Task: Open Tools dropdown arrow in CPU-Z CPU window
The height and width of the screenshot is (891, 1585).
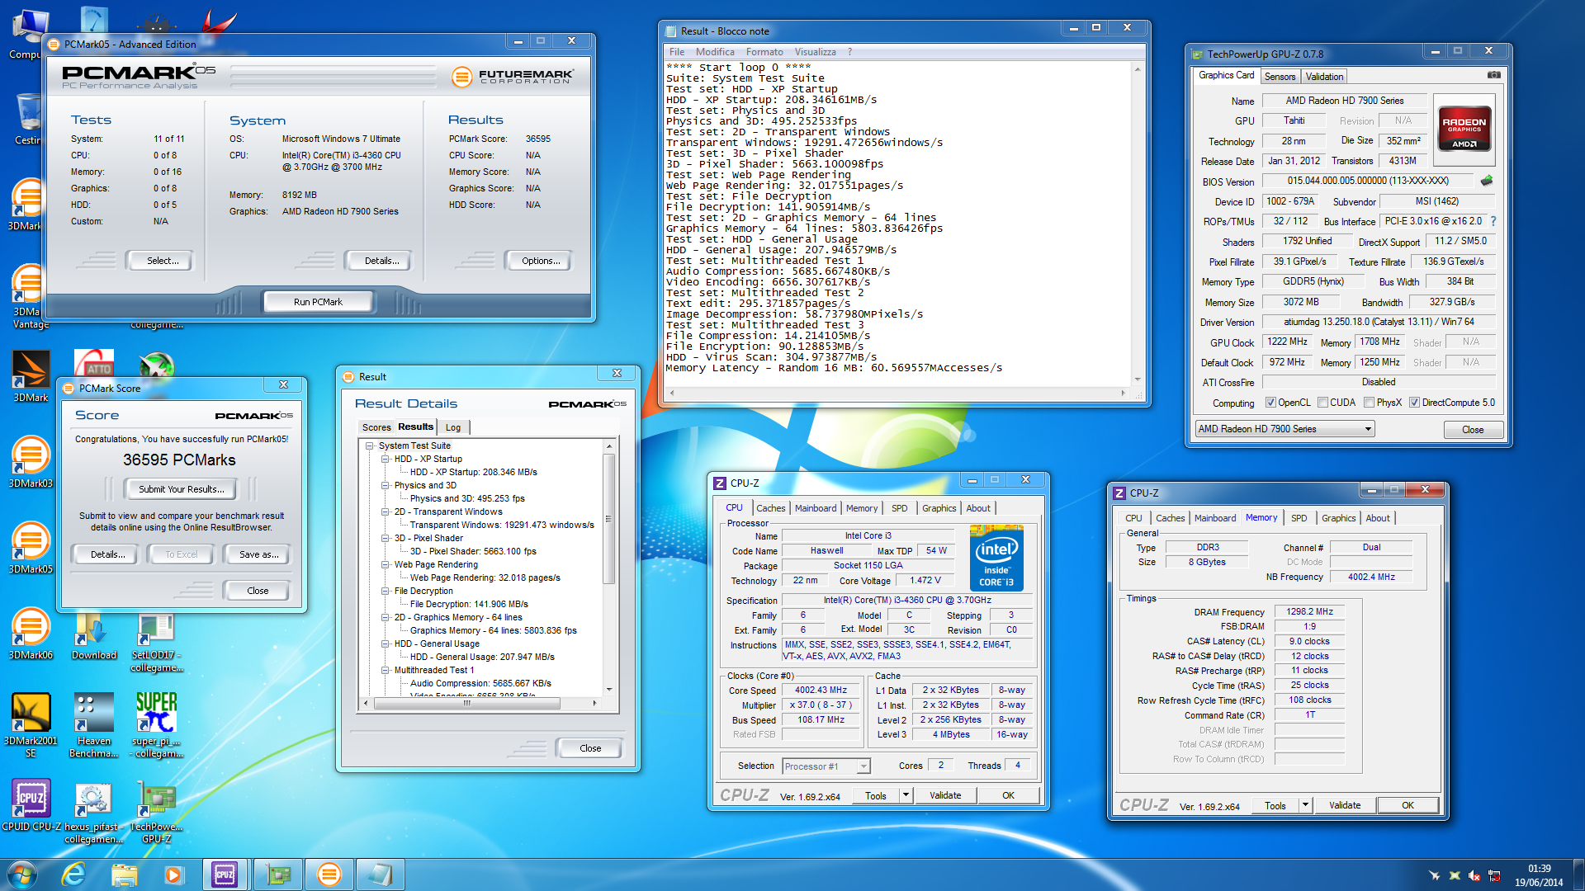Action: [906, 795]
